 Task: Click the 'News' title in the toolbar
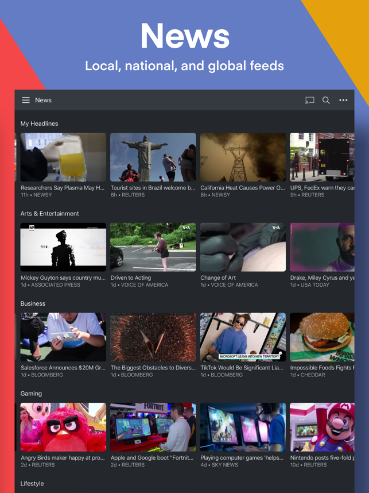pos(43,100)
